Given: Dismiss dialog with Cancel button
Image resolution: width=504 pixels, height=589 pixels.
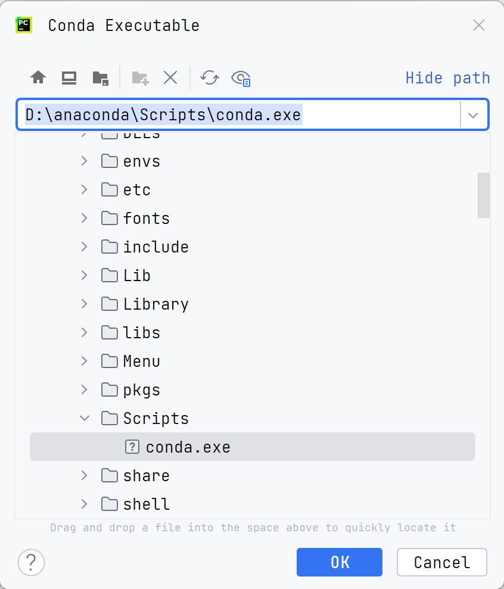Looking at the screenshot, I should (442, 562).
